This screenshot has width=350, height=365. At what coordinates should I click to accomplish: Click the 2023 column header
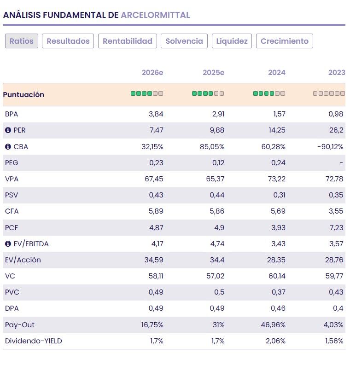[337, 73]
